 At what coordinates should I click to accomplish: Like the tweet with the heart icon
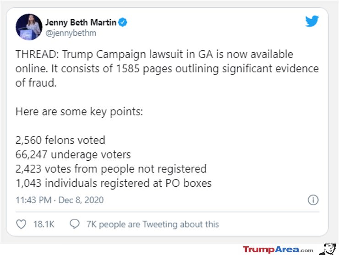point(21,224)
